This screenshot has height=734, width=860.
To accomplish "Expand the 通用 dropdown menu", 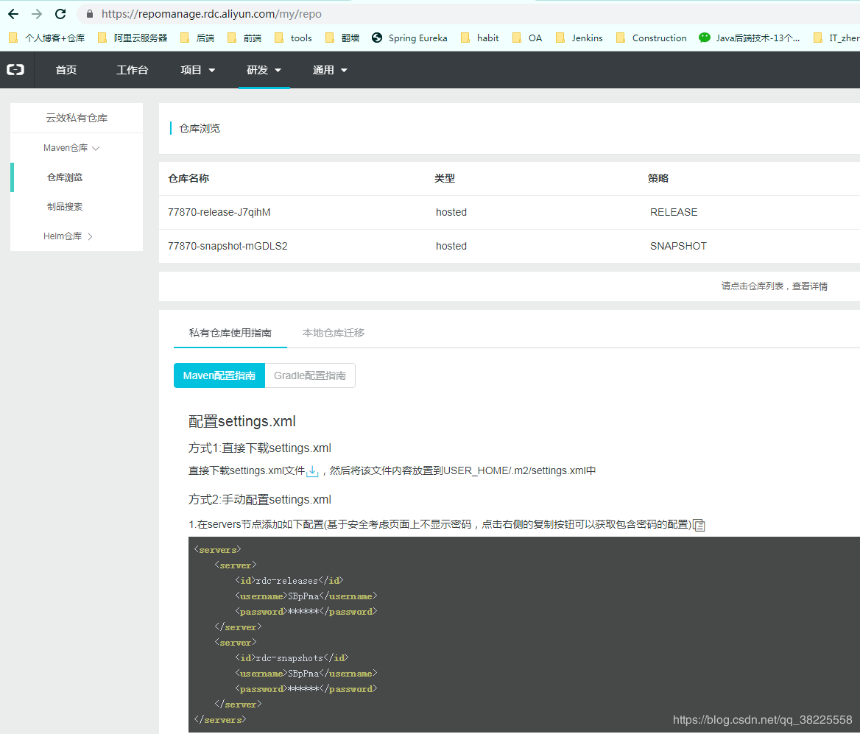I will click(330, 70).
